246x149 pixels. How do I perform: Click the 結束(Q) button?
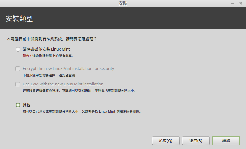(x=166, y=141)
